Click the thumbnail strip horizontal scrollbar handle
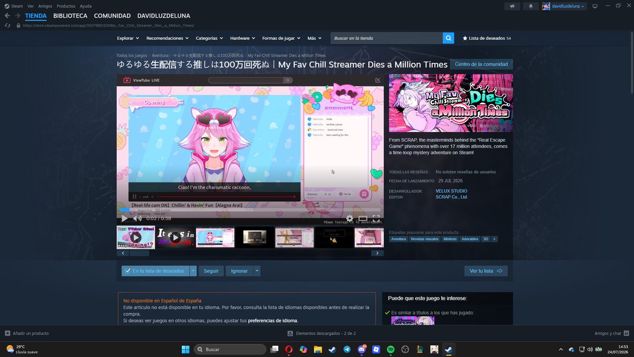Viewport: 634px width, 357px height. coord(139,253)
